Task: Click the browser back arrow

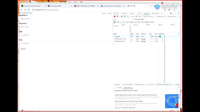Action: pos(22,10)
